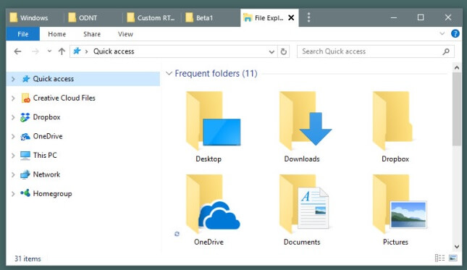Switch to details view layout icon
The image size is (467, 270).
pos(439,258)
